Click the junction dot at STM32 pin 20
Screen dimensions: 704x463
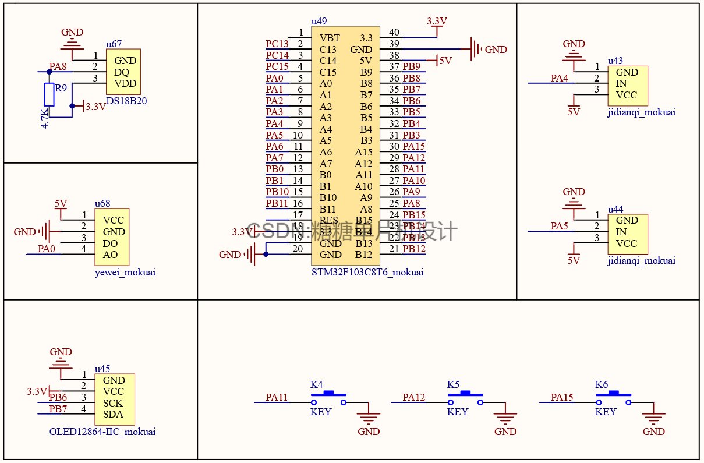[x=266, y=254]
